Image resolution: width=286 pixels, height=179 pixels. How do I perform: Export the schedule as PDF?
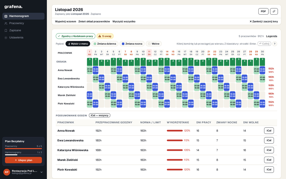pyautogui.click(x=263, y=11)
